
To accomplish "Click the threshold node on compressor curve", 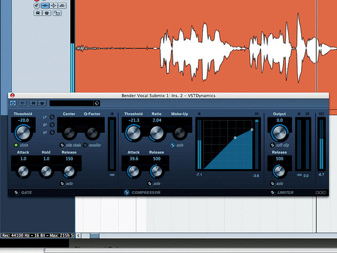I will tap(235, 137).
